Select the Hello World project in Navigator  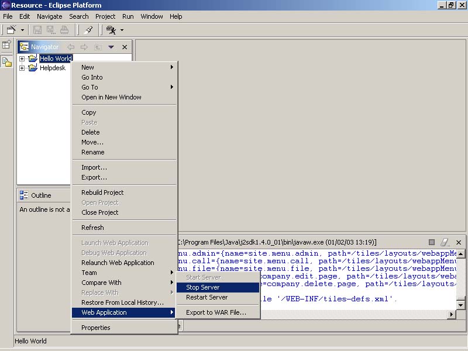pos(56,58)
